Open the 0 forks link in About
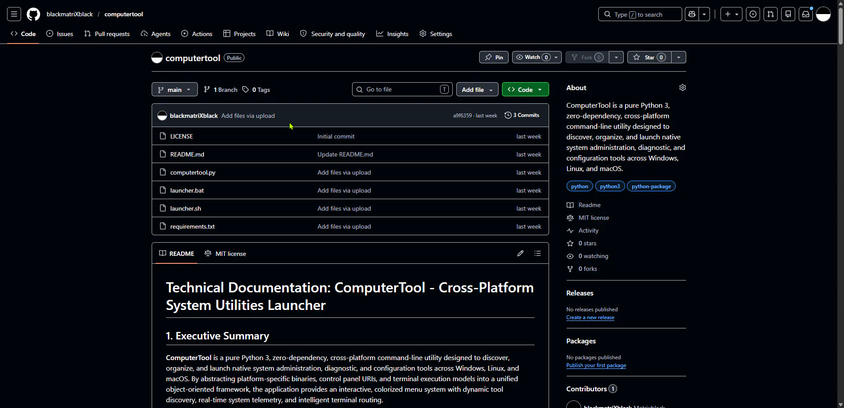Screen dimensions: 844x408 pos(588,269)
